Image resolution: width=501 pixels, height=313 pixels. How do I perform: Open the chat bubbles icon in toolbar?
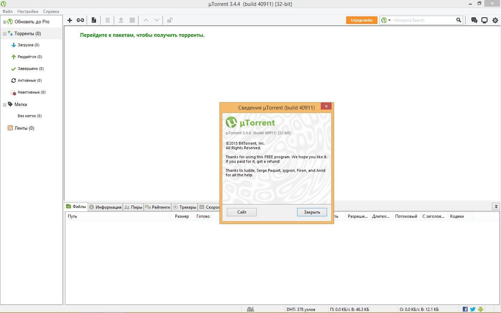pyautogui.click(x=474, y=20)
